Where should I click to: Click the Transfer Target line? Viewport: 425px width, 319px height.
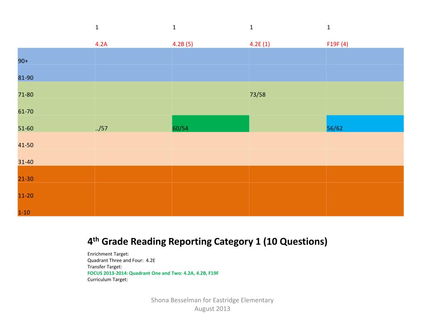[x=105, y=267]
